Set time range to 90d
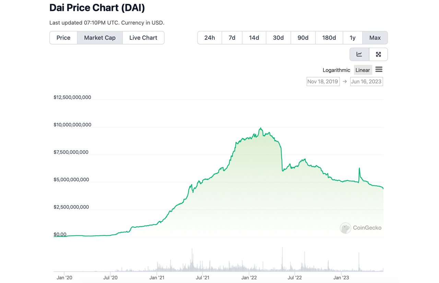Screen dimensions: 439x283 click(x=303, y=38)
